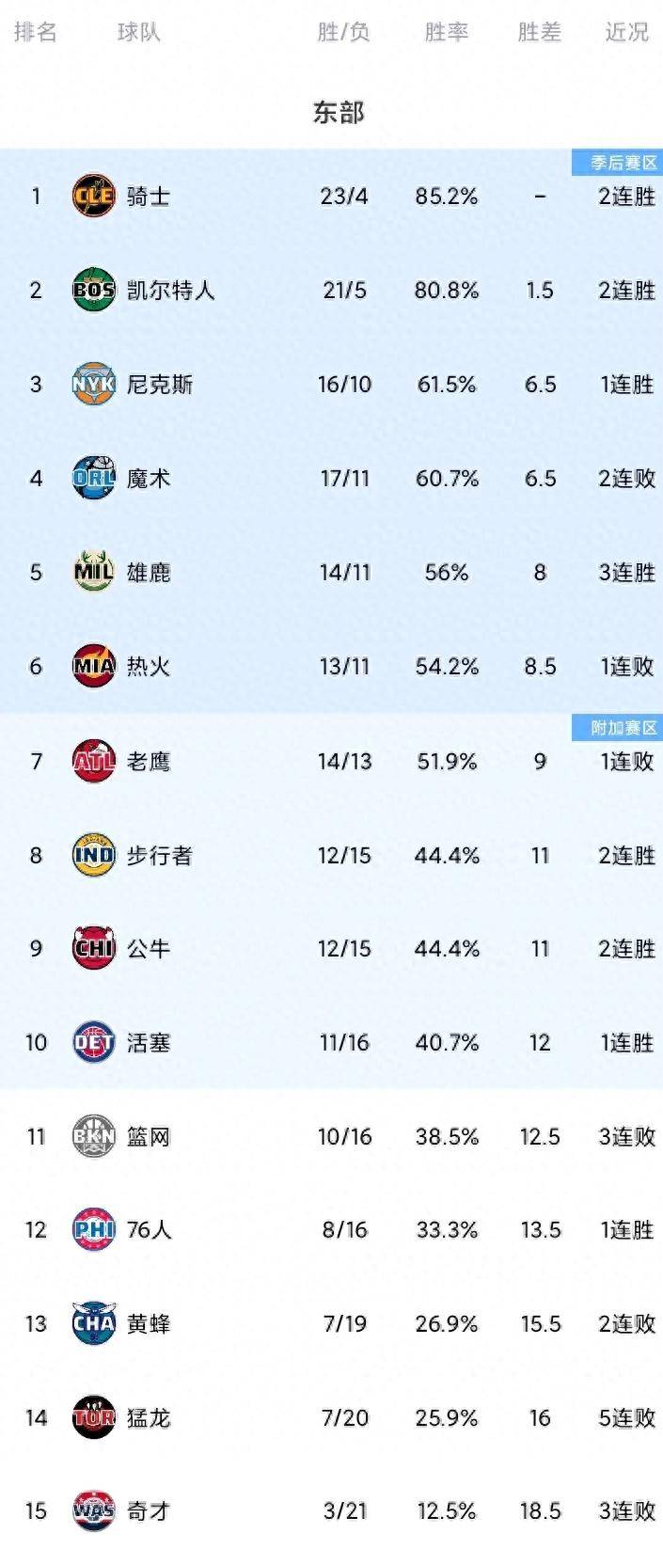Click the Magic ORL team logo

94,478
